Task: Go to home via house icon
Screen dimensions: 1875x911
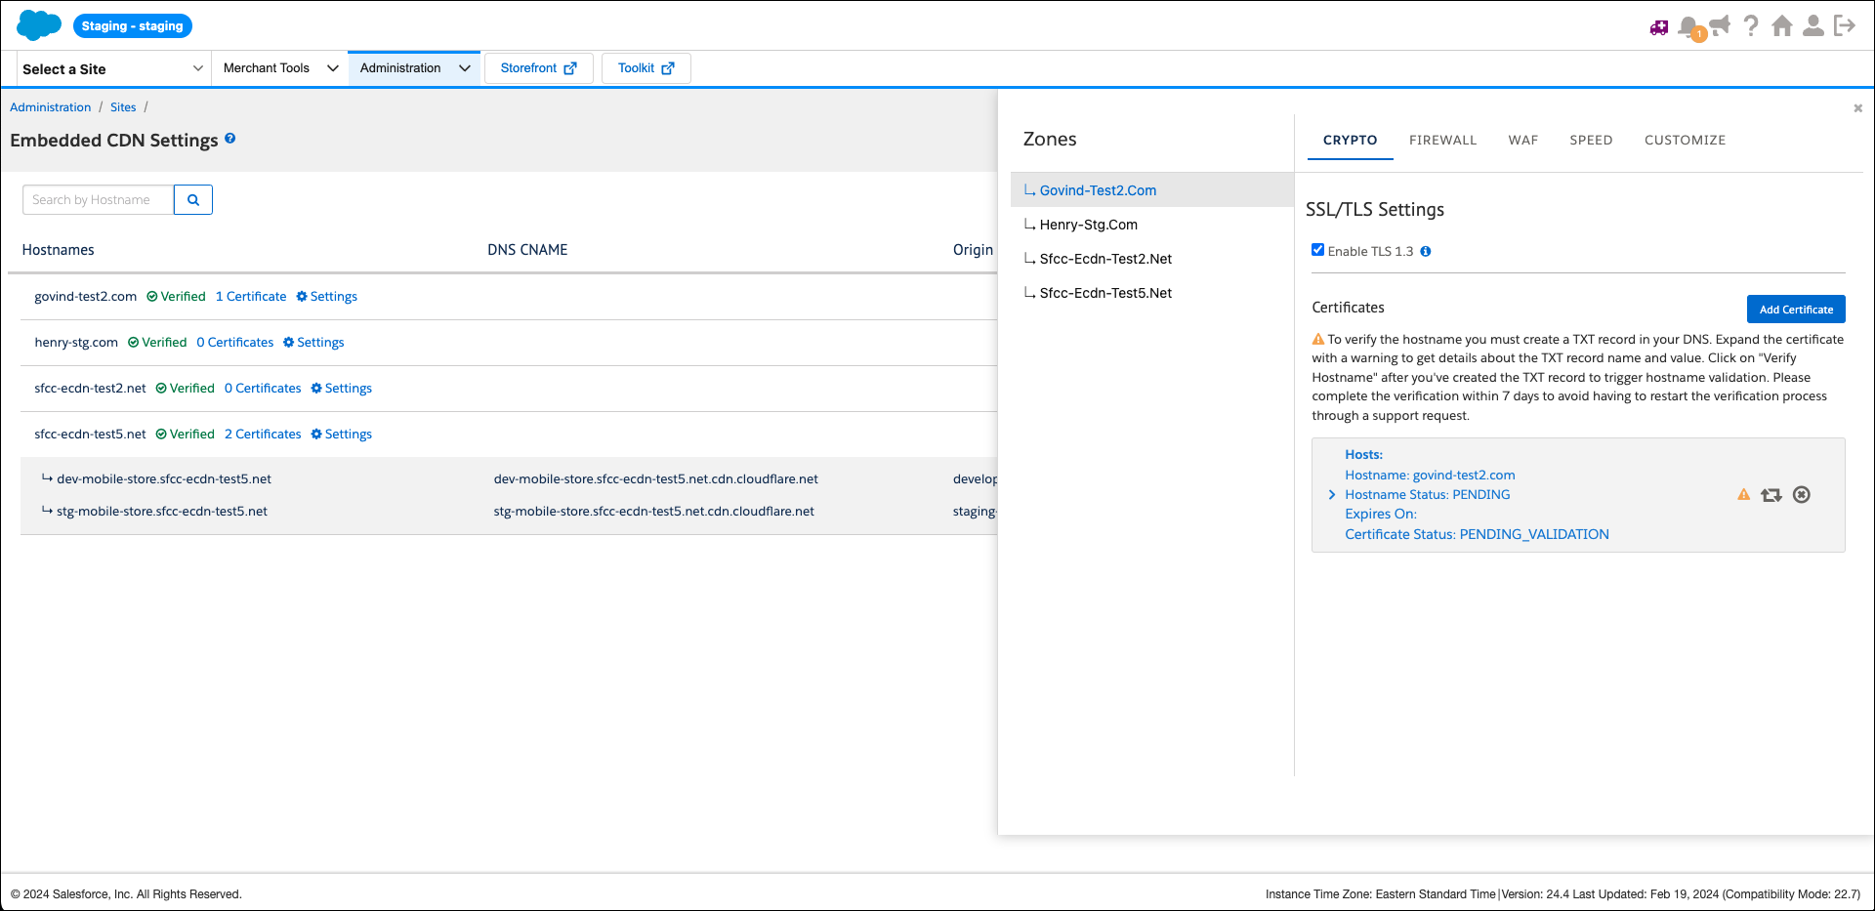Action: pyautogui.click(x=1782, y=25)
